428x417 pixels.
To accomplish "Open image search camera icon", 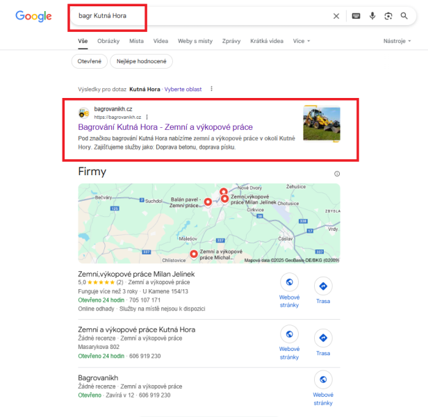I will pos(388,16).
